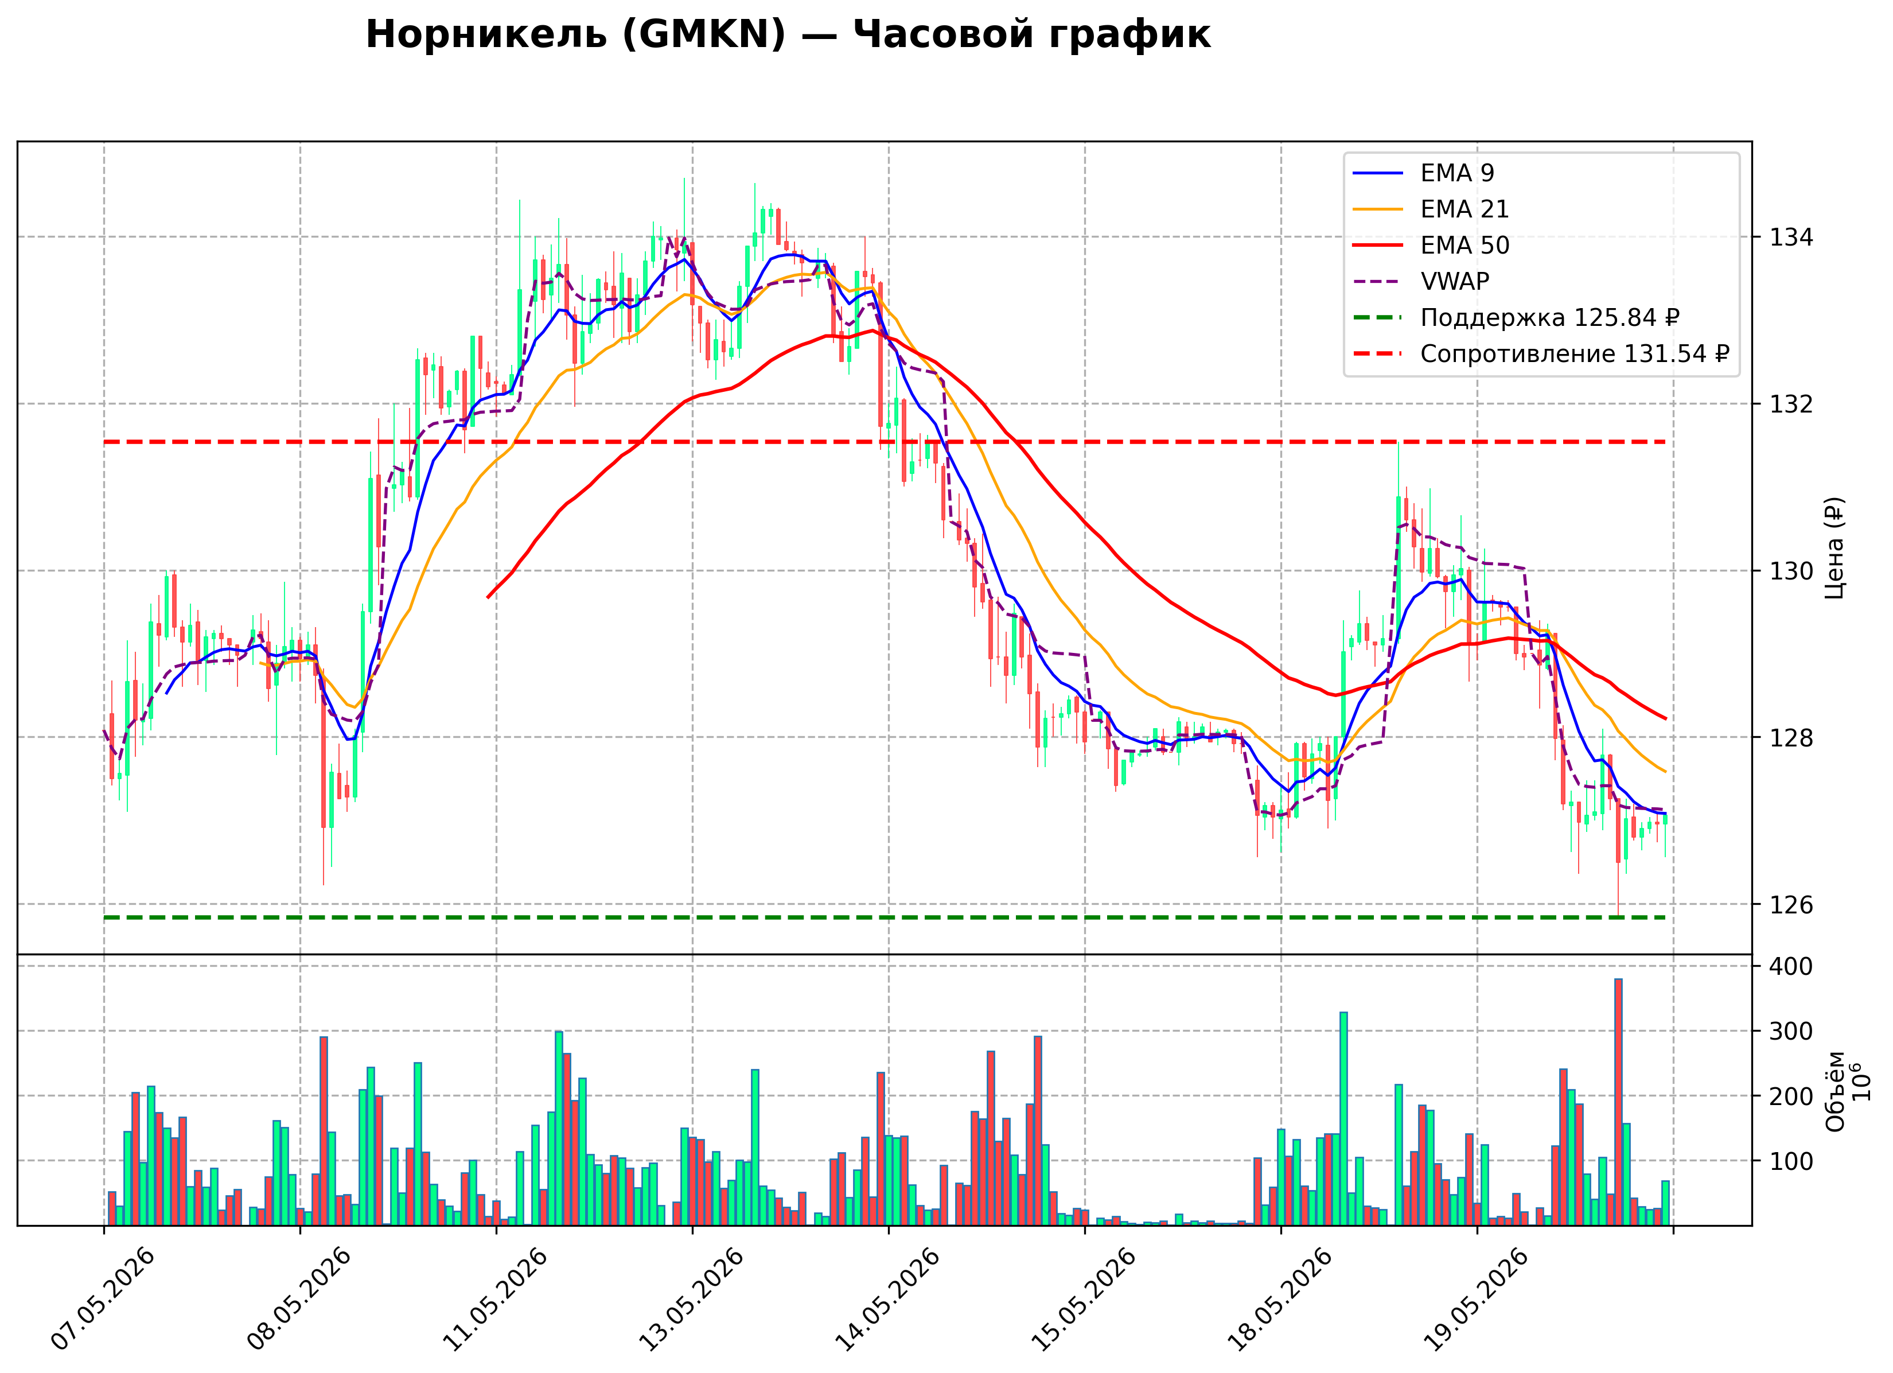Click the red EMA 50 legend line sample
This screenshot has height=1373, width=1893.
coord(1378,246)
